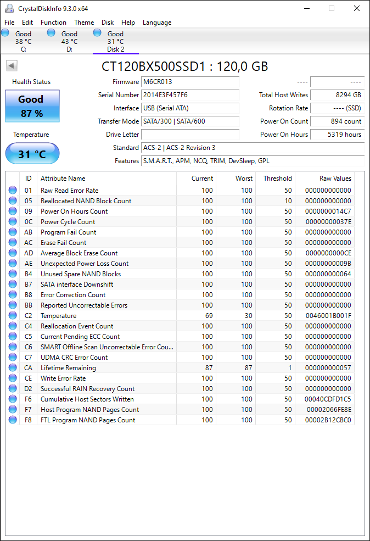
Task: Click status orb for Temperature attribute
Action: (13, 315)
